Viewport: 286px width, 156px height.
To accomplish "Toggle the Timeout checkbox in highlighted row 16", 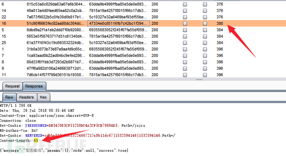I will [205, 24].
